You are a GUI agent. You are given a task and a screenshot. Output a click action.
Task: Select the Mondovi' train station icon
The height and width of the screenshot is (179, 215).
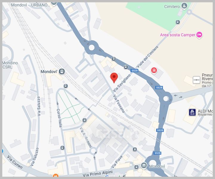(62, 72)
